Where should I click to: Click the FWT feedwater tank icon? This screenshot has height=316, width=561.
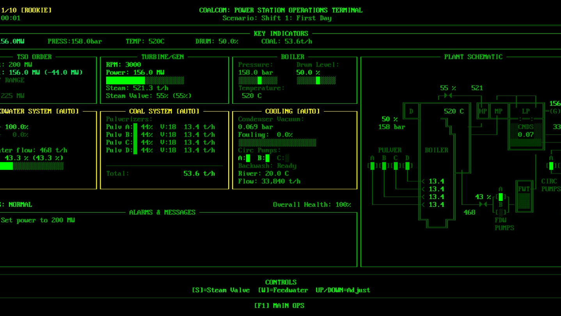(524, 196)
